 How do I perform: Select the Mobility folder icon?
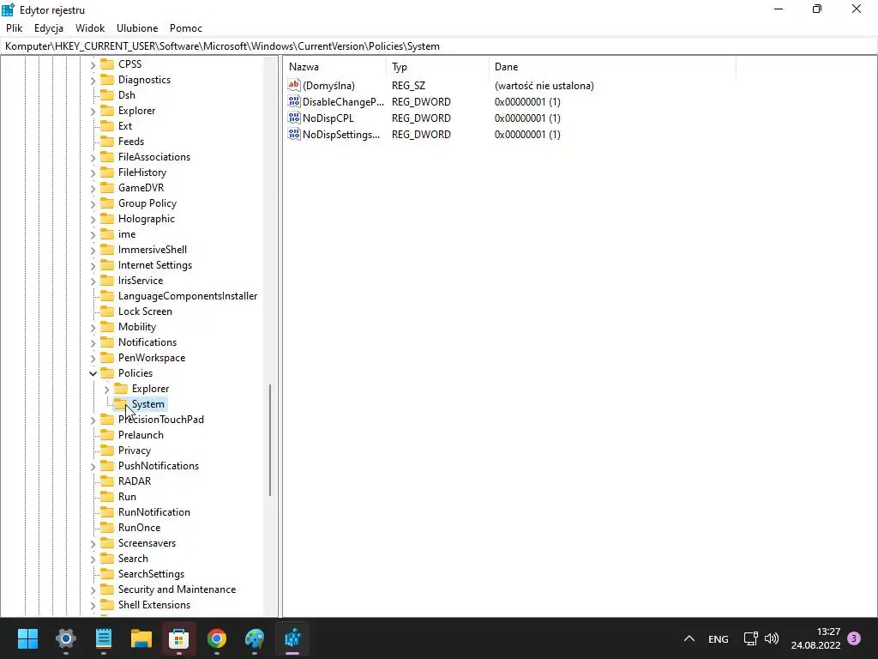point(107,327)
